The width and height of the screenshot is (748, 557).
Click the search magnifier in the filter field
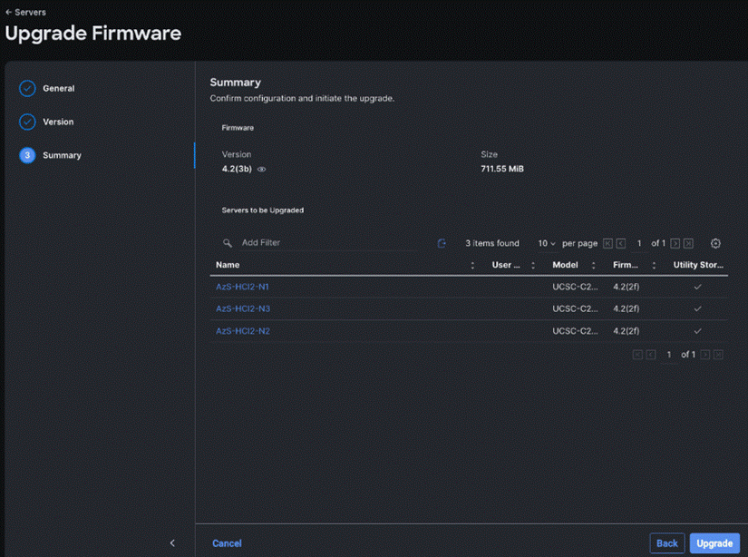[x=226, y=242]
